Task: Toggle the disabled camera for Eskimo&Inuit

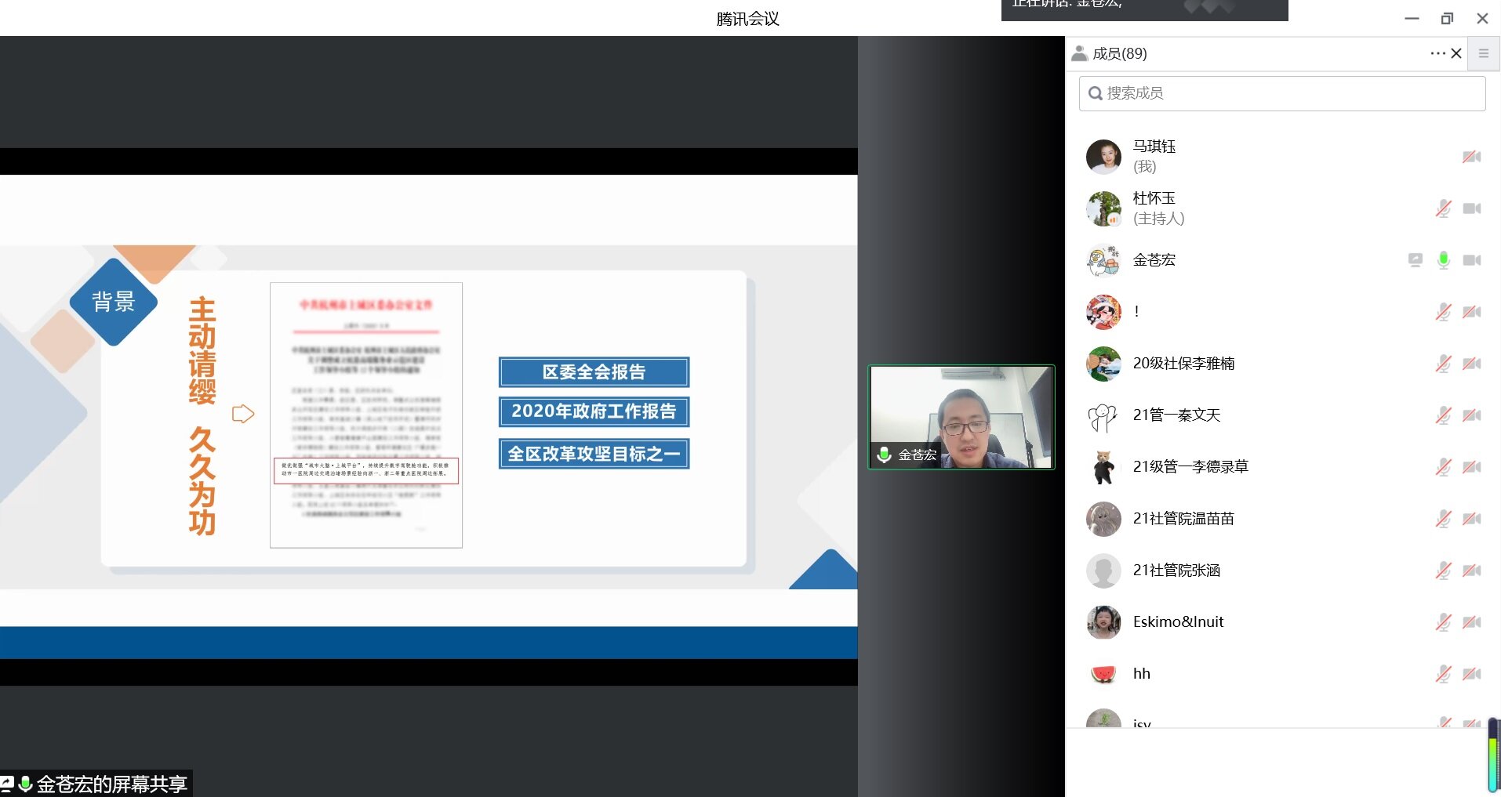Action: (x=1472, y=622)
